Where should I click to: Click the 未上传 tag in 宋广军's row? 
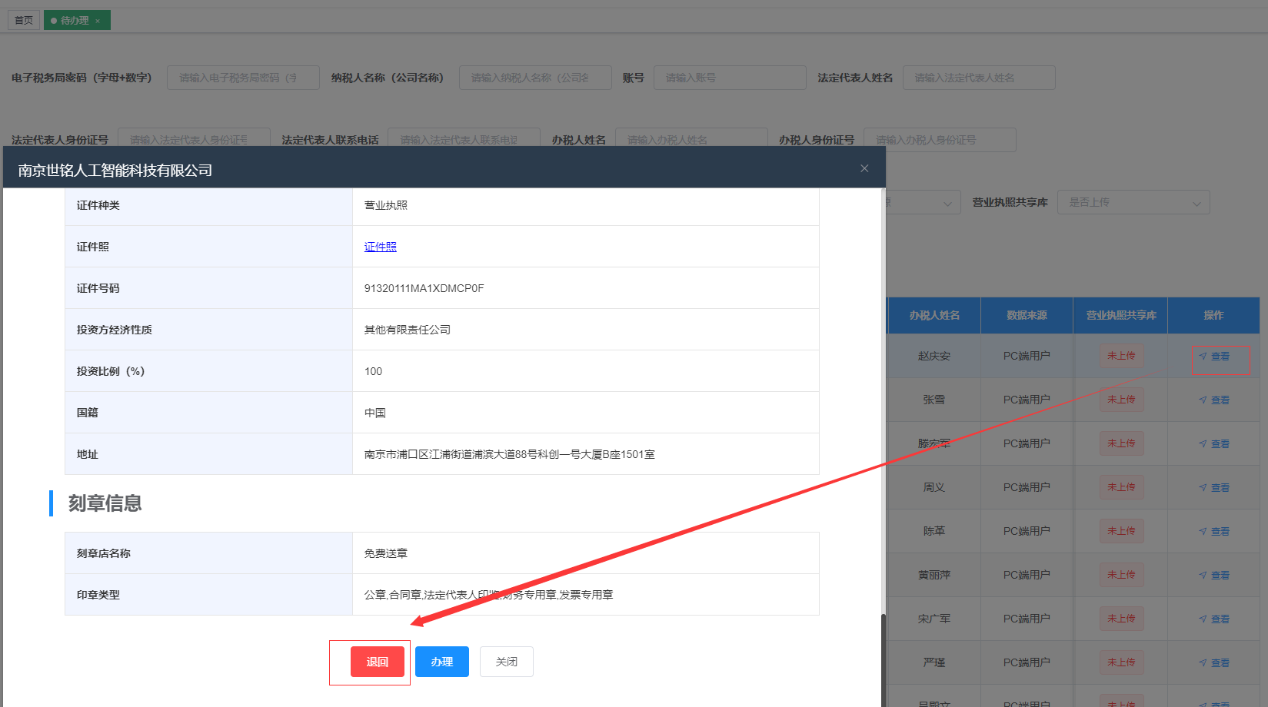click(1121, 619)
